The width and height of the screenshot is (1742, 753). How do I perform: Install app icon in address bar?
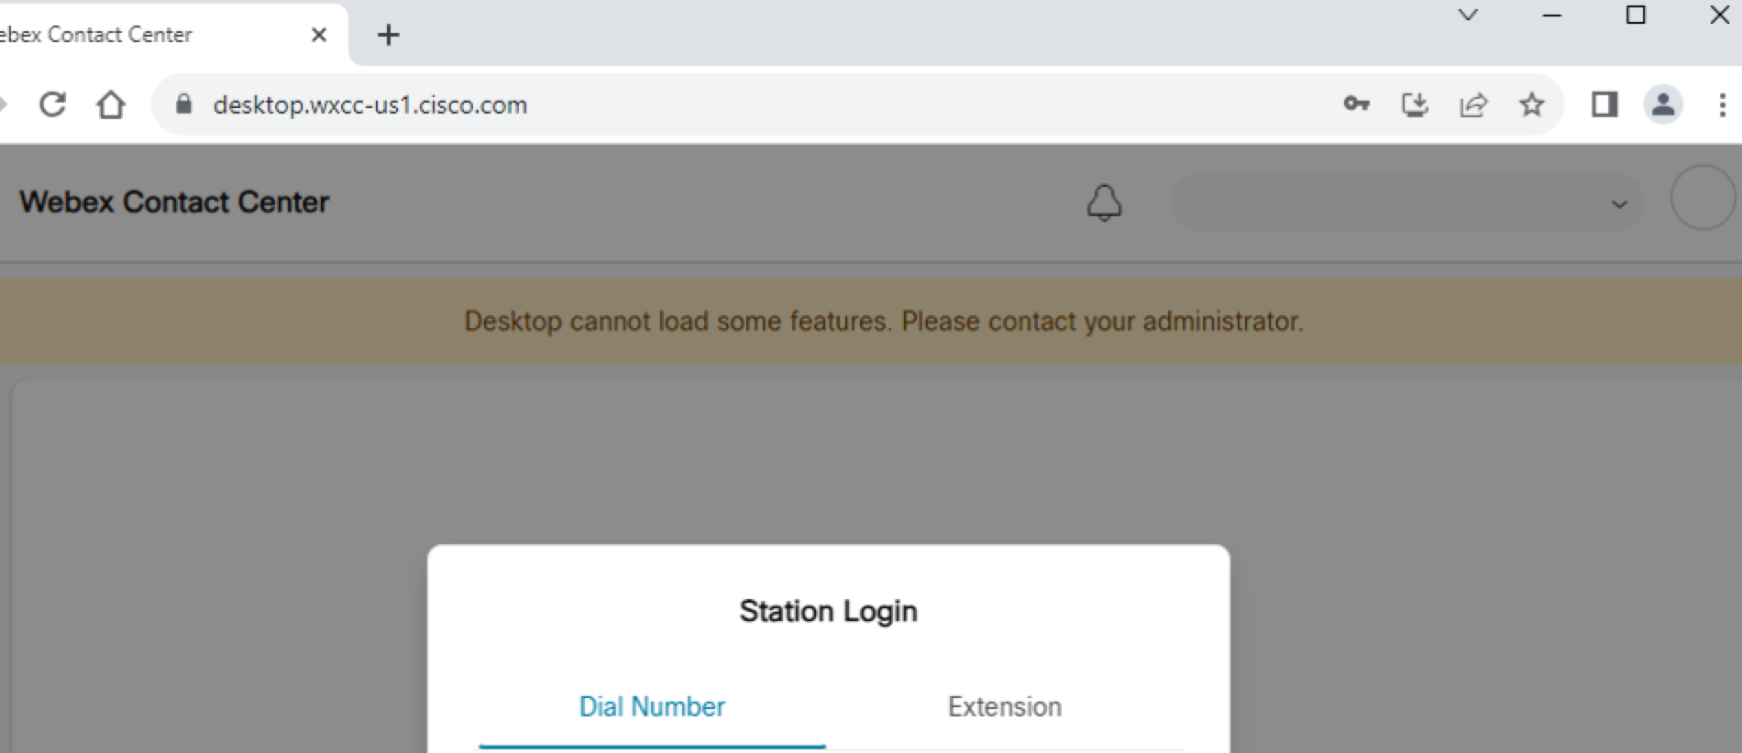pyautogui.click(x=1416, y=104)
